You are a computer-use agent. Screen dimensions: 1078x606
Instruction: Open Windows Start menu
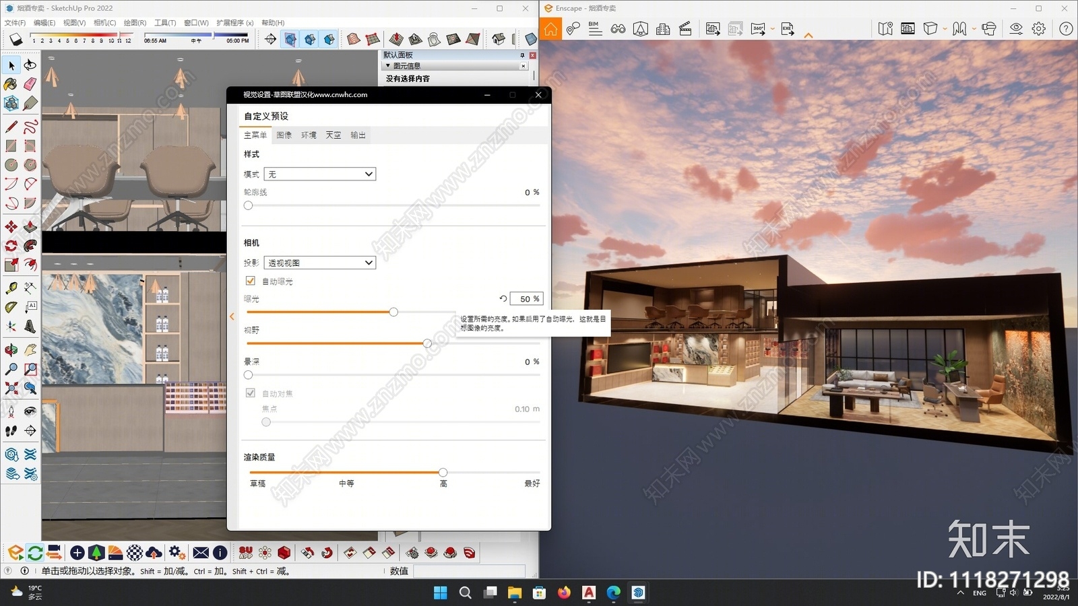(441, 593)
